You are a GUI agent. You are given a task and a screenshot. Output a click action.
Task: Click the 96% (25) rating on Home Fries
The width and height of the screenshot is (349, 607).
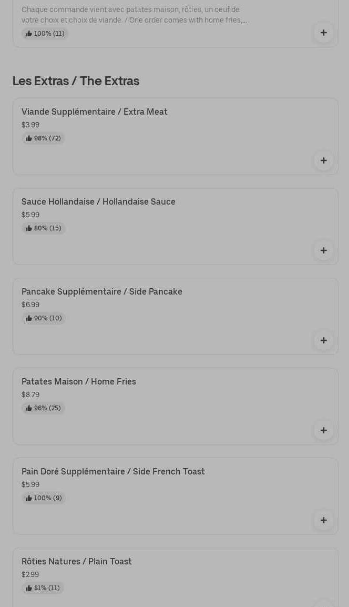tap(43, 408)
